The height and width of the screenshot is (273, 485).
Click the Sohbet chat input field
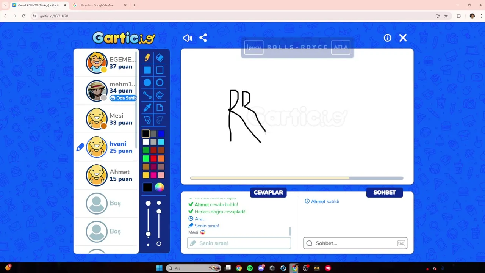[355, 243]
